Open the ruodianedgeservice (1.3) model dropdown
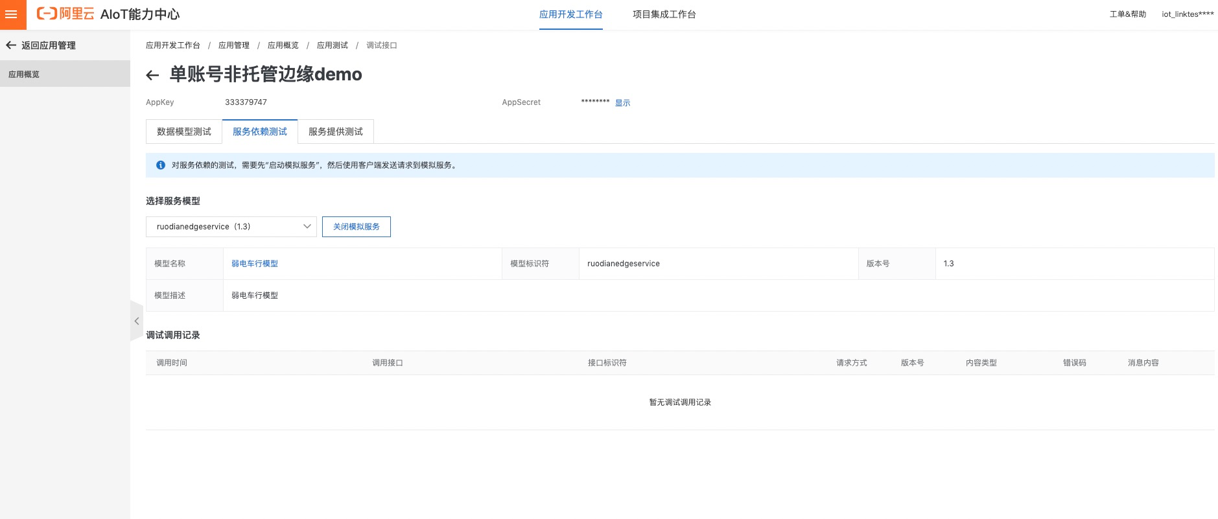 (231, 227)
